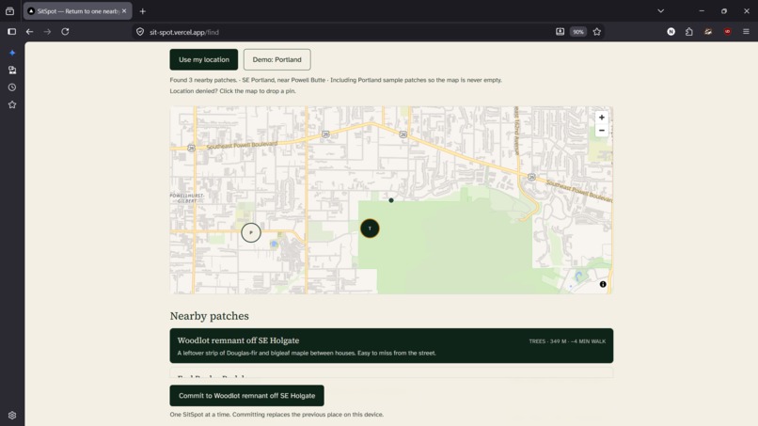The width and height of the screenshot is (758, 426).
Task: Open history in sidebar
Action: tap(12, 87)
